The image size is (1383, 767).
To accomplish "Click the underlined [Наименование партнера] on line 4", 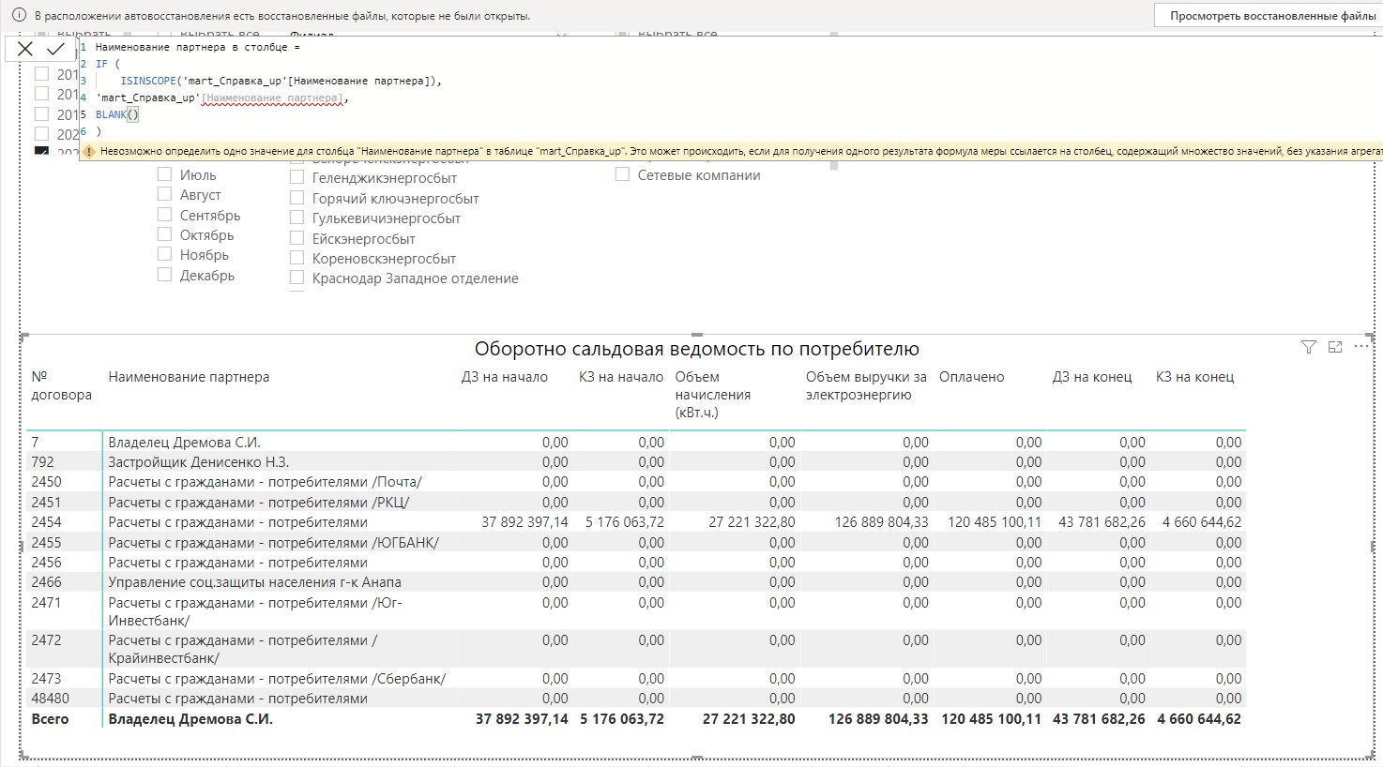I will point(272,98).
